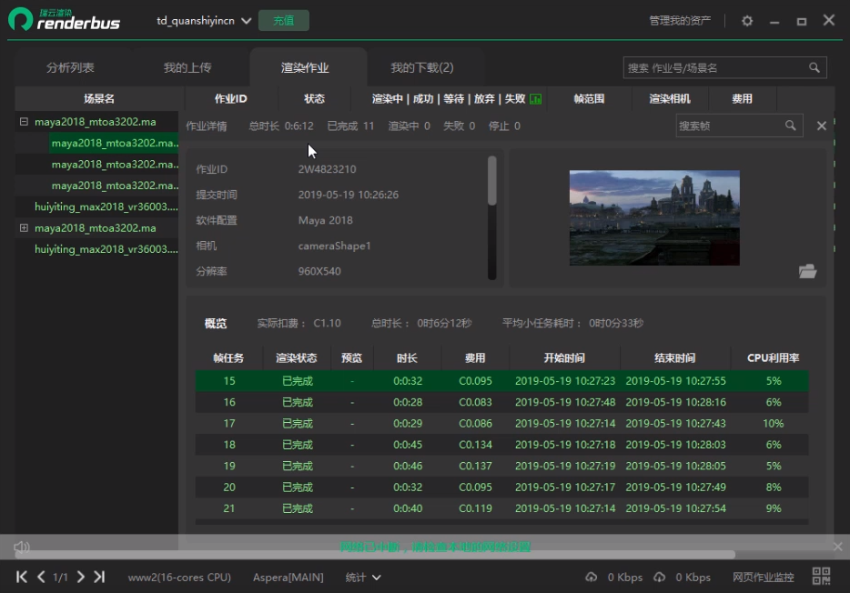Switch to the 分析列表 tab
Viewport: 850px width, 593px height.
(70, 68)
